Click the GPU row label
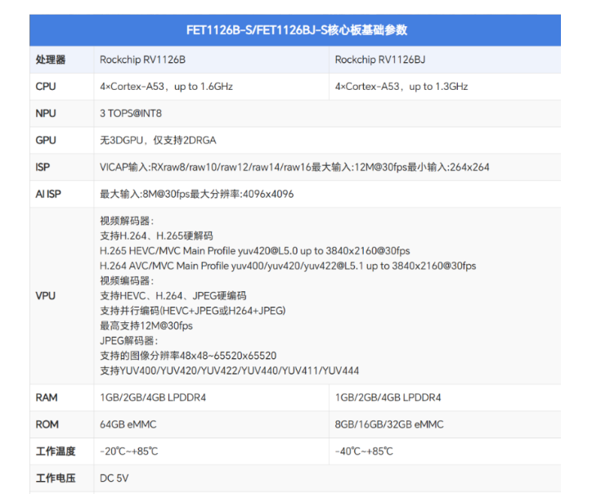The height and width of the screenshot is (494, 592). (46, 140)
